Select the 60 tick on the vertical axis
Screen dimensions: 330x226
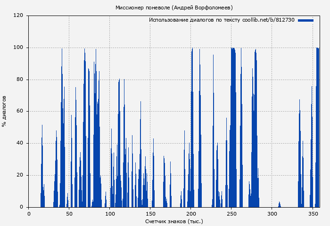tap(20, 112)
